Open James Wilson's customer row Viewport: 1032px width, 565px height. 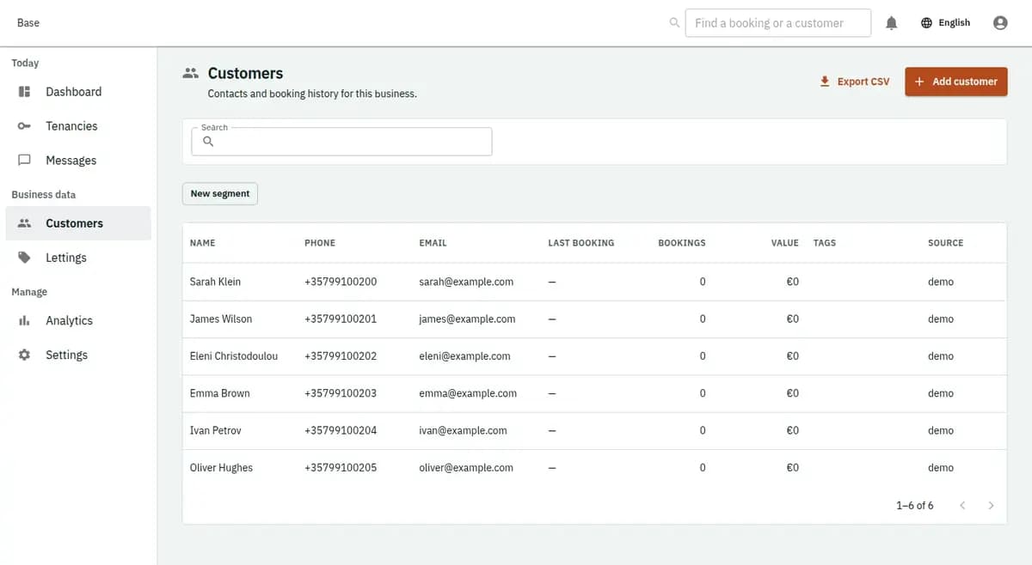[594, 319]
